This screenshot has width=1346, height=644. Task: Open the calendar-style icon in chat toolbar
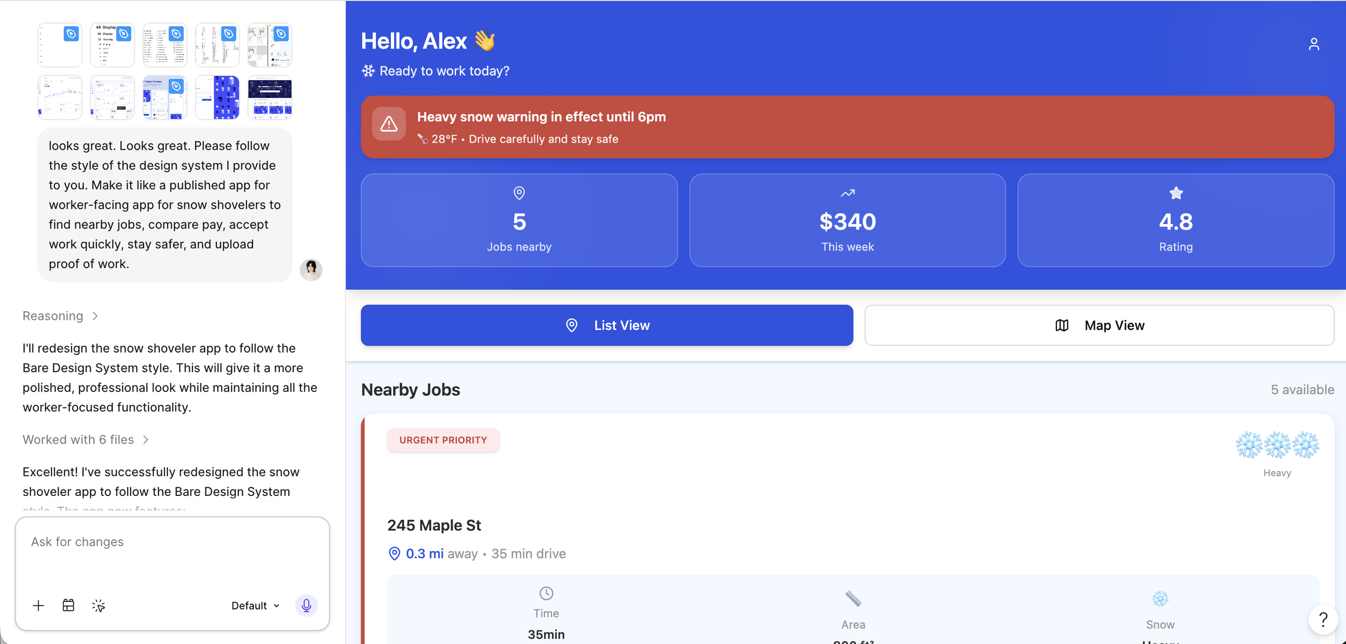[68, 605]
